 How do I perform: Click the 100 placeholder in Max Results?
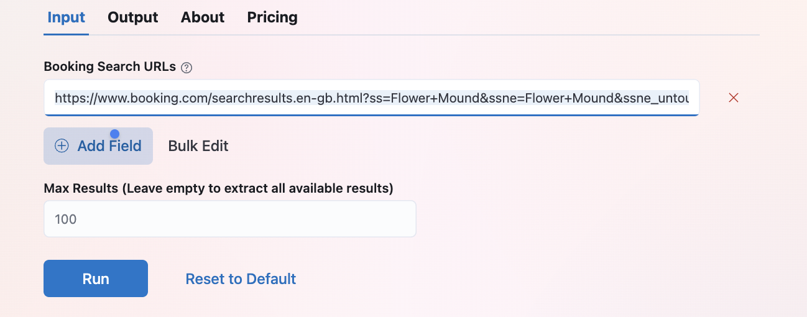(66, 219)
